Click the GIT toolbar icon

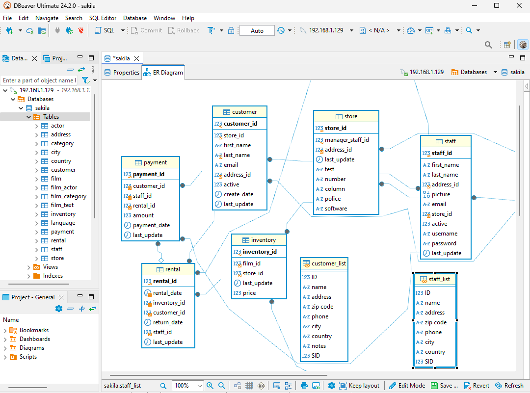click(429, 30)
